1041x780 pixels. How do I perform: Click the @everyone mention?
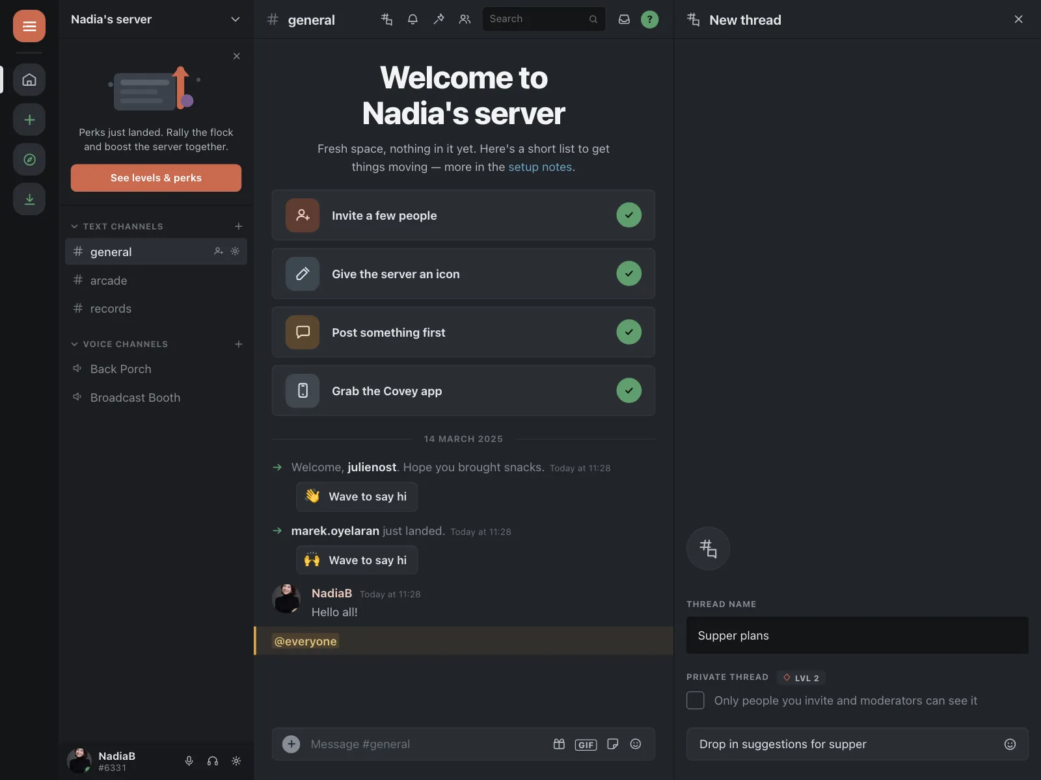[x=306, y=642]
